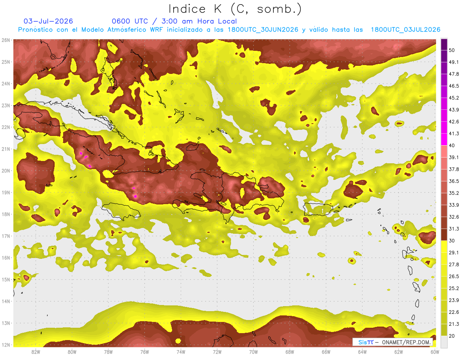
Task: Click the colorbar value "32.6"
Action: [454, 217]
